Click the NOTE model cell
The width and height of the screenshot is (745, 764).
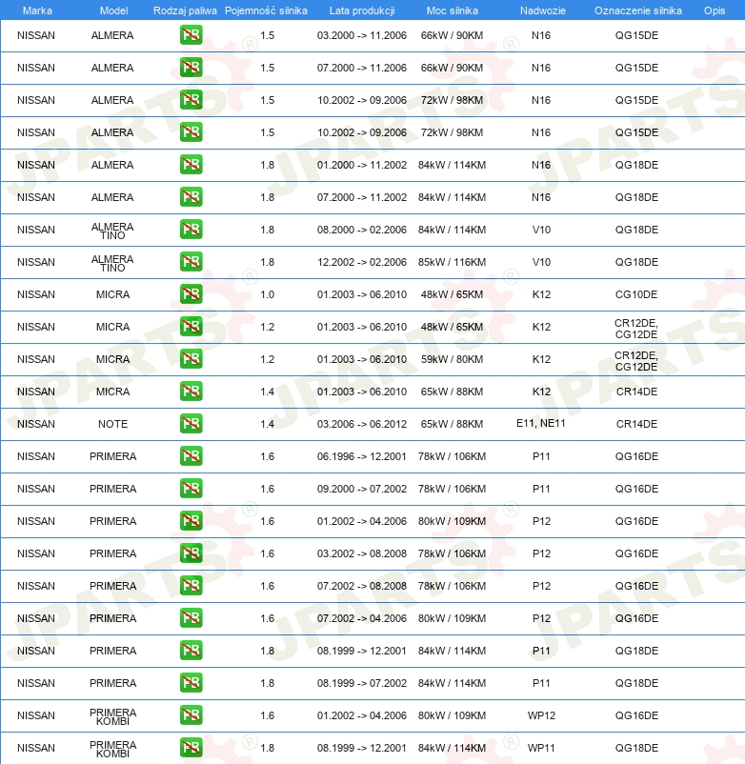(x=112, y=424)
